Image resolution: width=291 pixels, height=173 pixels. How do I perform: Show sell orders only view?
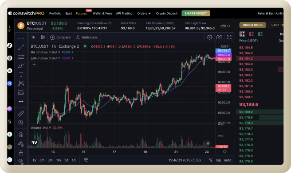click(251, 34)
